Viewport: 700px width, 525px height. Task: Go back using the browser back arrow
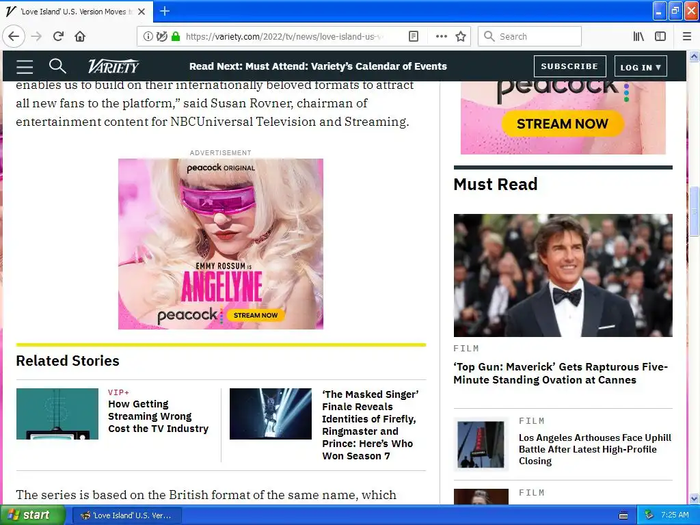point(14,36)
